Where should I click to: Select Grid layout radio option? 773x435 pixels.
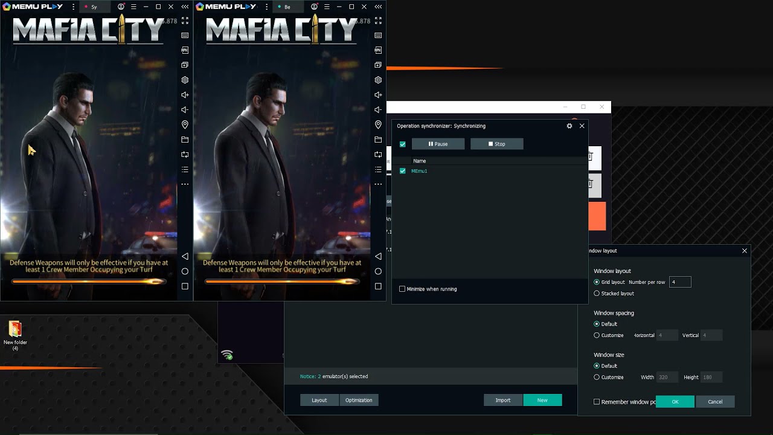597,282
